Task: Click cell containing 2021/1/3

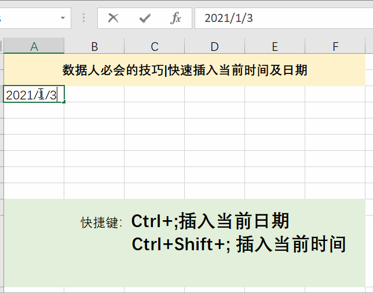Action: tap(34, 94)
